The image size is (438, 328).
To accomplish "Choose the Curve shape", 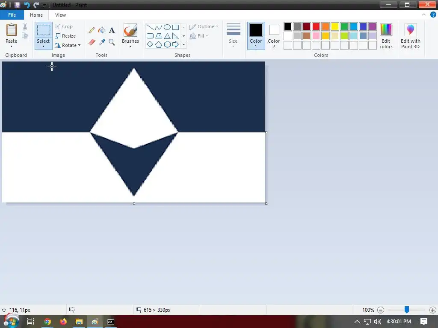I will pyautogui.click(x=158, y=27).
